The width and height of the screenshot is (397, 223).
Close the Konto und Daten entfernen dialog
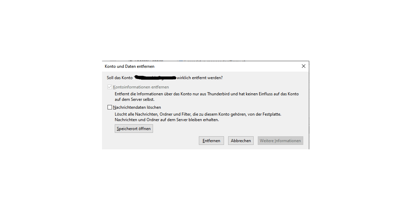point(303,66)
